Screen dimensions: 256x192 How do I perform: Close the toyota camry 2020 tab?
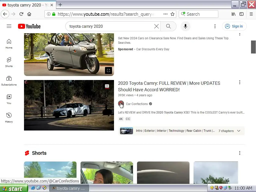pyautogui.click(x=52, y=5)
